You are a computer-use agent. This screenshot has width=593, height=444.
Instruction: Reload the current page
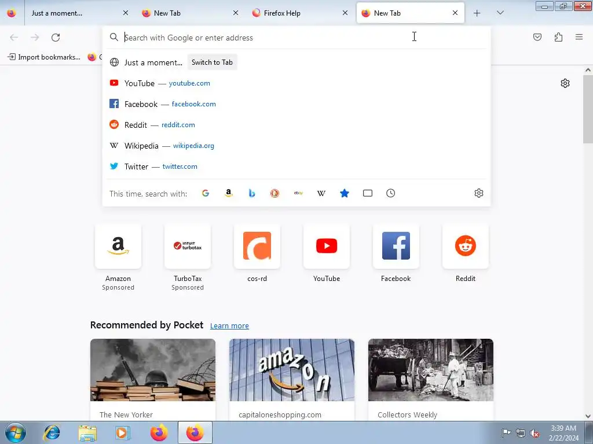56,38
